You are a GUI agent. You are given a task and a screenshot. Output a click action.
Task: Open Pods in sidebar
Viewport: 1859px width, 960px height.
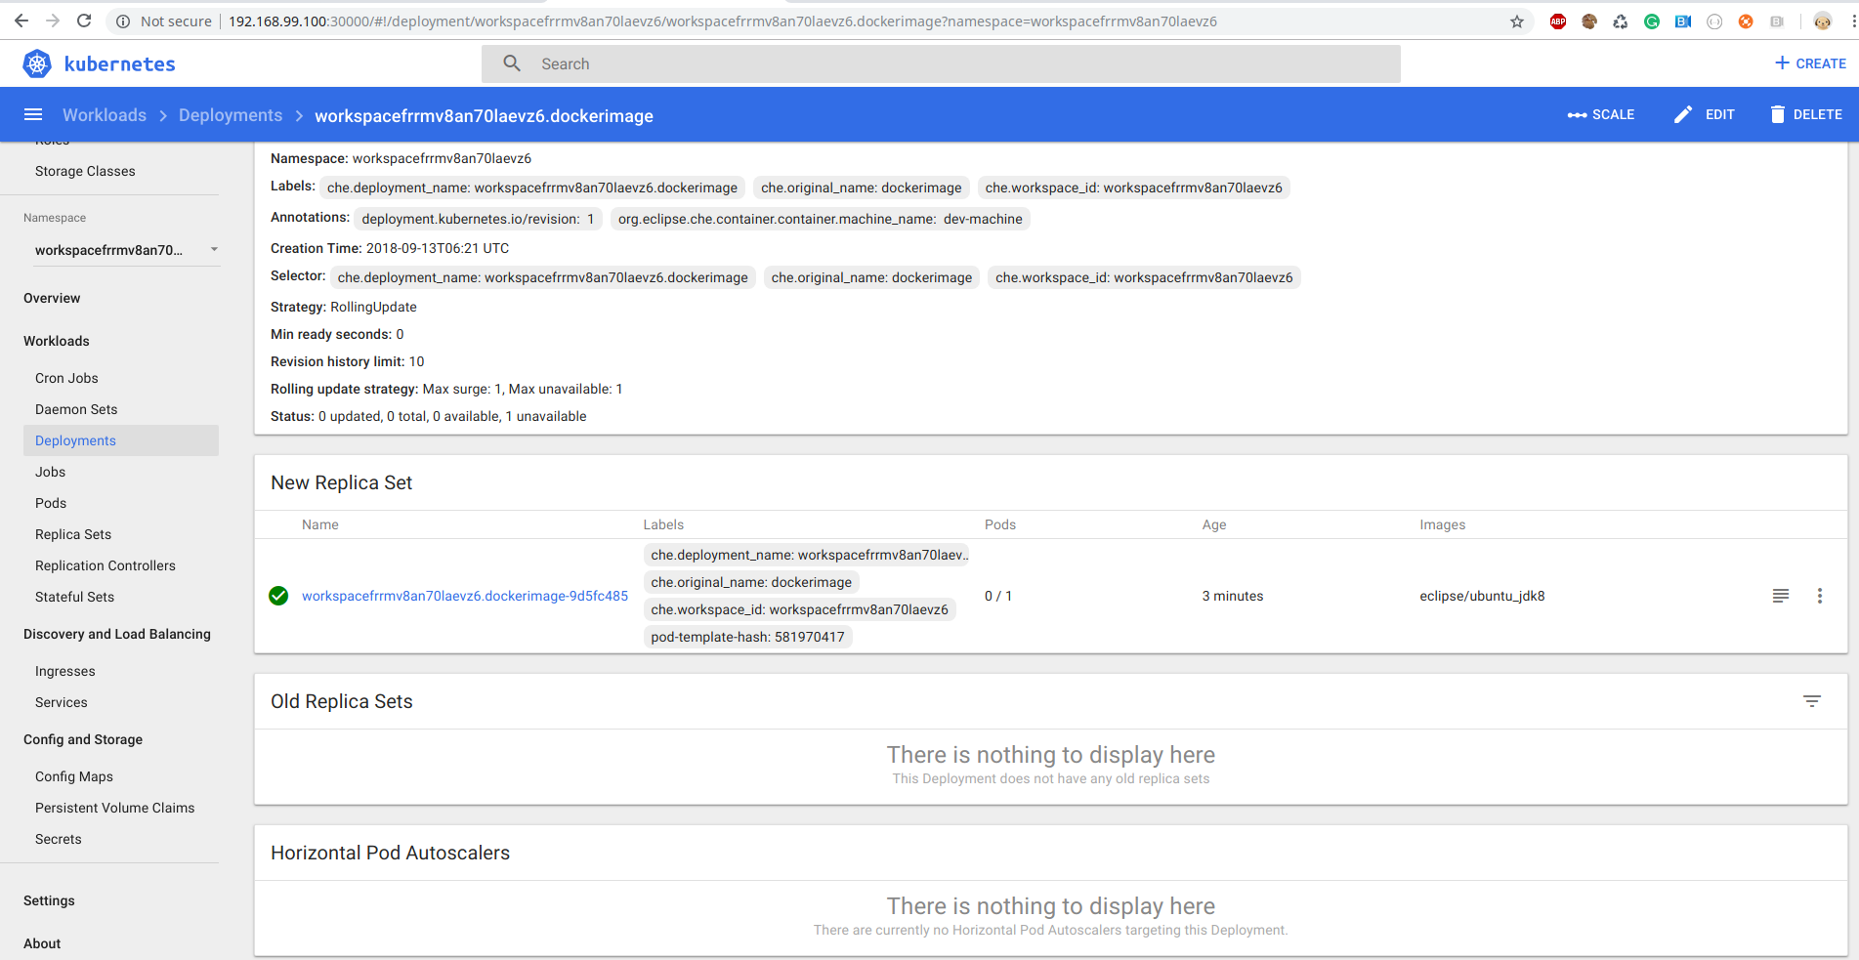click(x=51, y=503)
